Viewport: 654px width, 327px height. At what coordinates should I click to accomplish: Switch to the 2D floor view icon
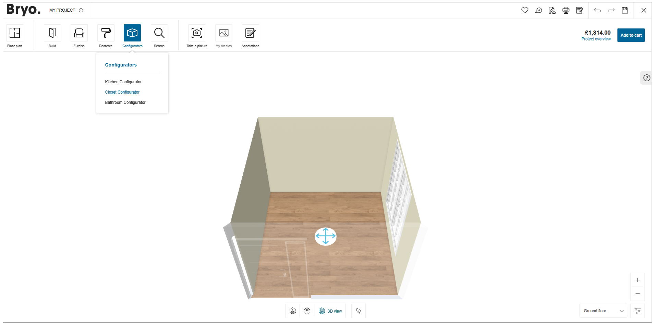[293, 311]
